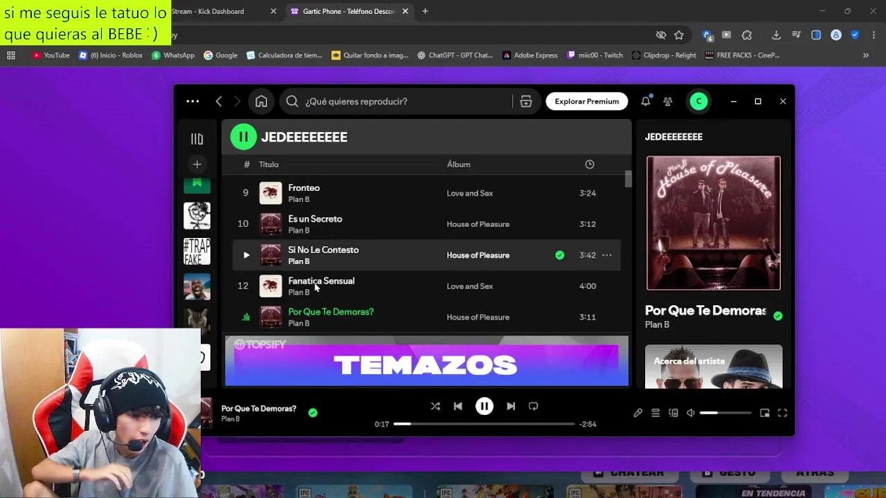This screenshot has height=498, width=886.
Task: Open the YouTube bookmark
Action: (51, 55)
